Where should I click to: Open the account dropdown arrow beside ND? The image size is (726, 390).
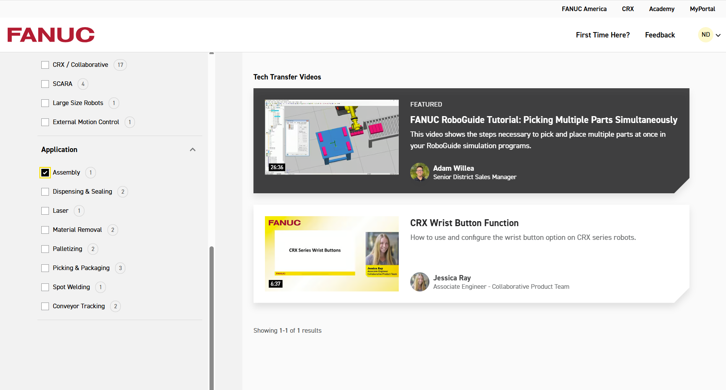(718, 35)
